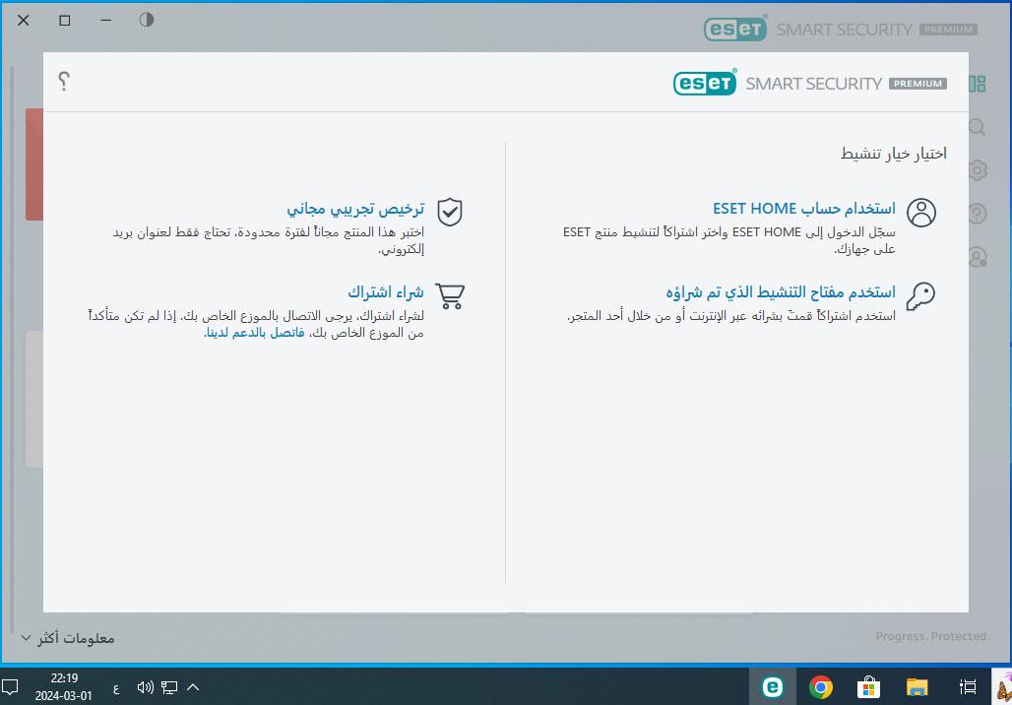
Task: Click the shopping cart purchase icon
Action: click(x=450, y=296)
